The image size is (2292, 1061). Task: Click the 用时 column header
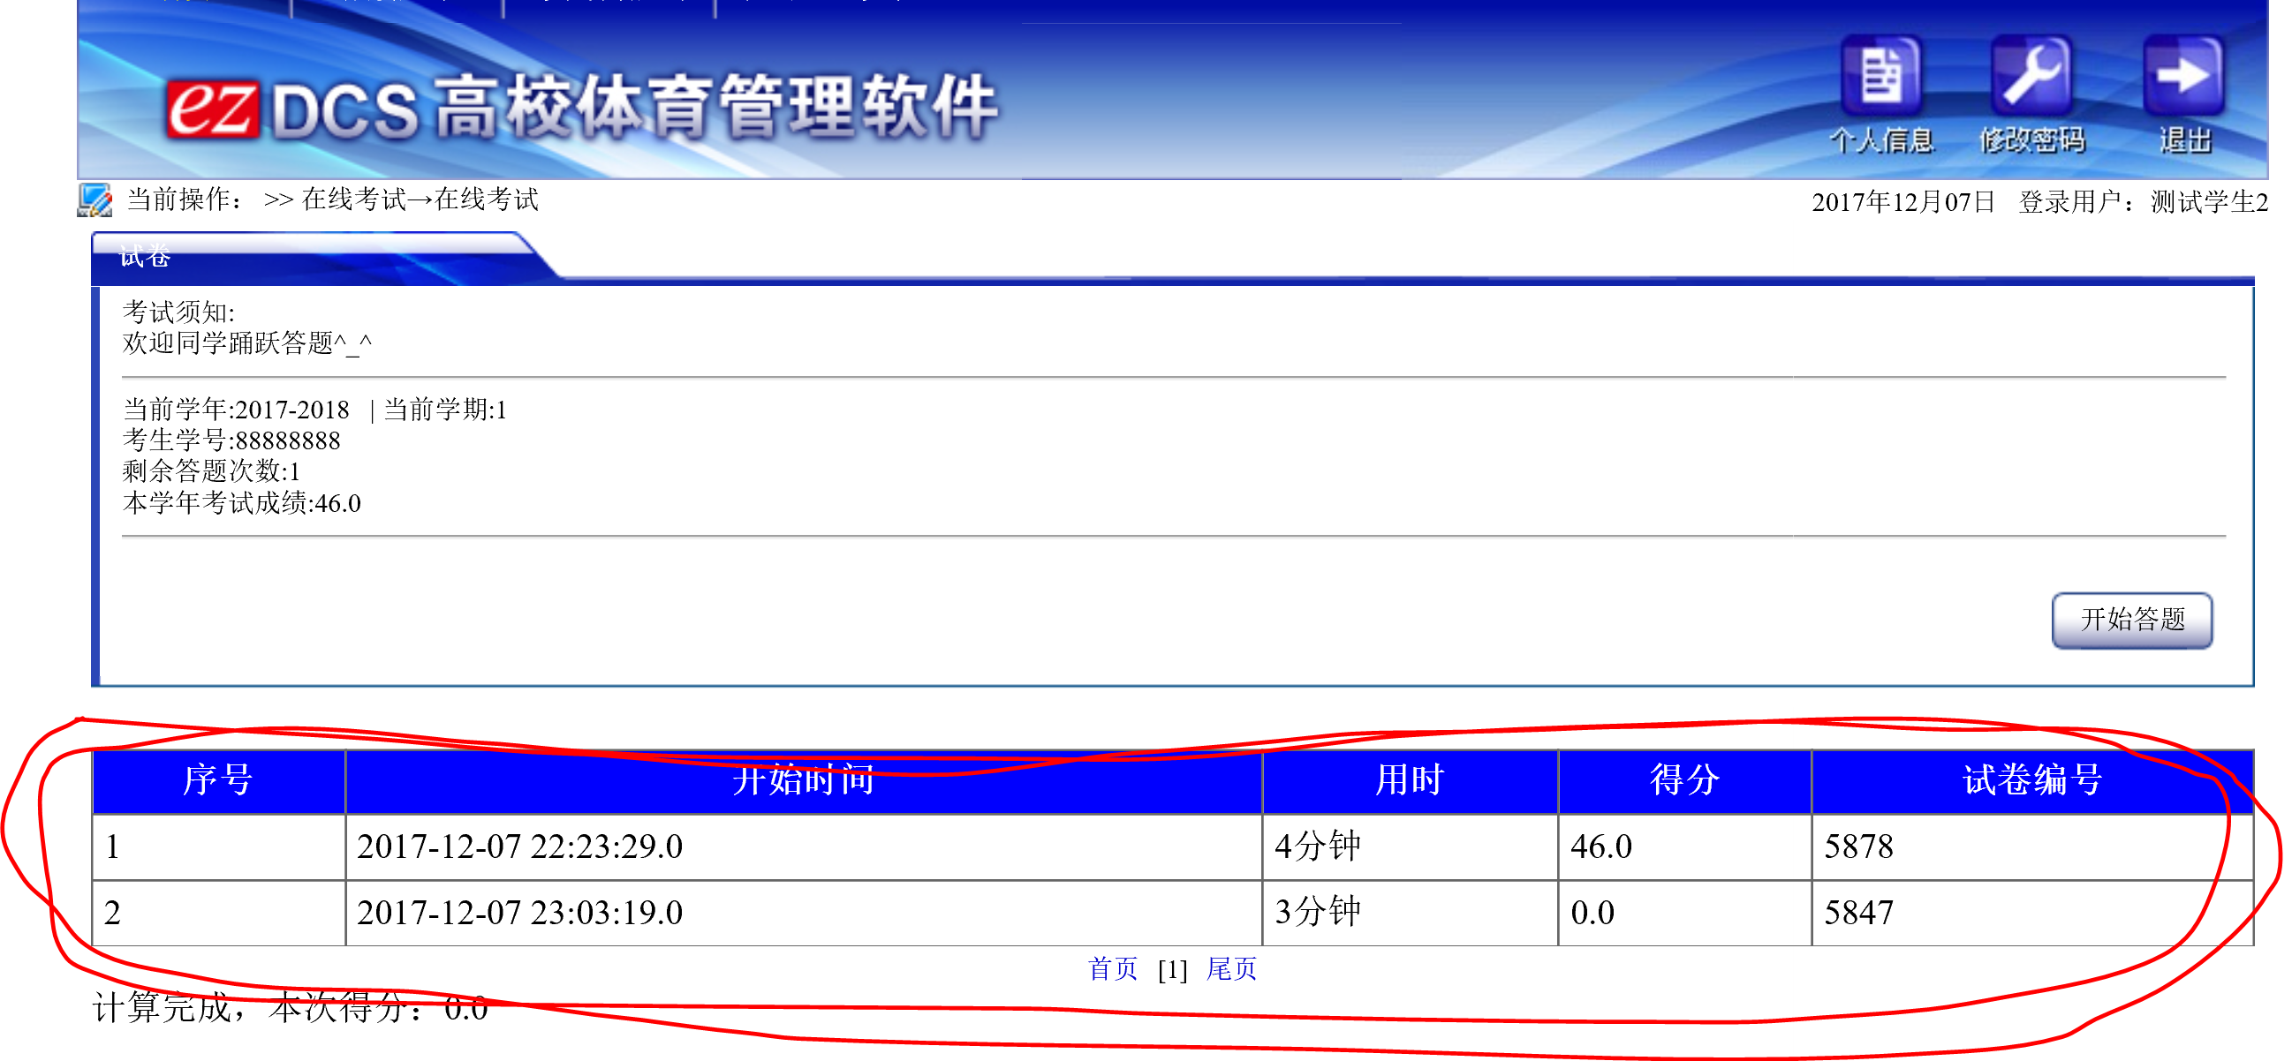[1409, 780]
